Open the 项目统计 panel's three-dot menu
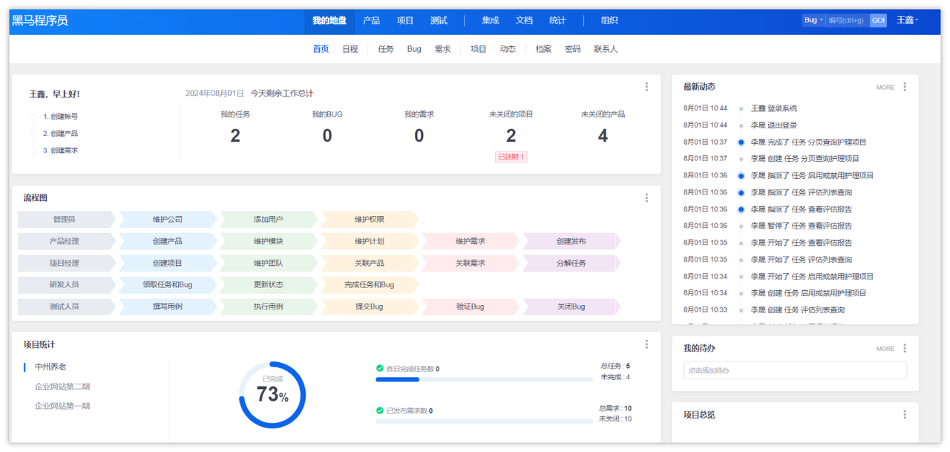Viewport: 950px width, 452px height. 646,344
